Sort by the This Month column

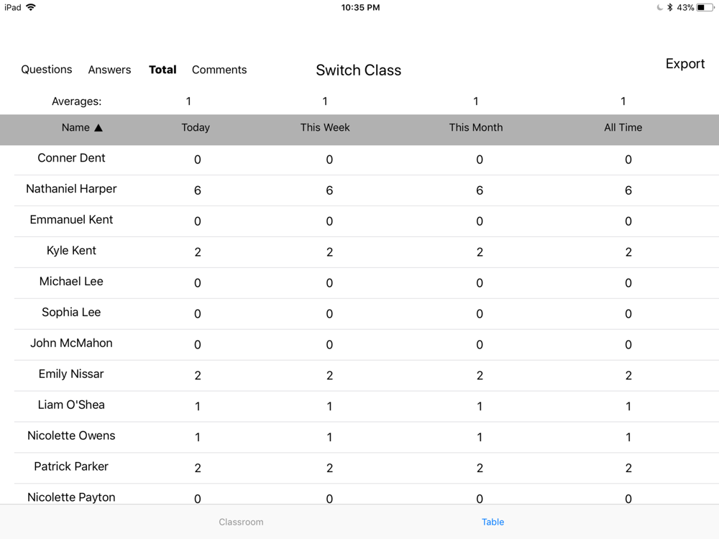(475, 127)
